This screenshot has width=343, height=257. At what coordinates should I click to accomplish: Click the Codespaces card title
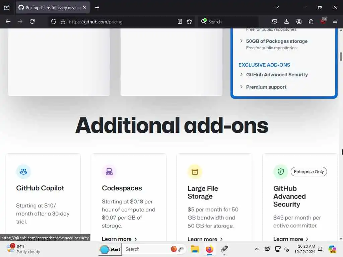tap(122, 188)
